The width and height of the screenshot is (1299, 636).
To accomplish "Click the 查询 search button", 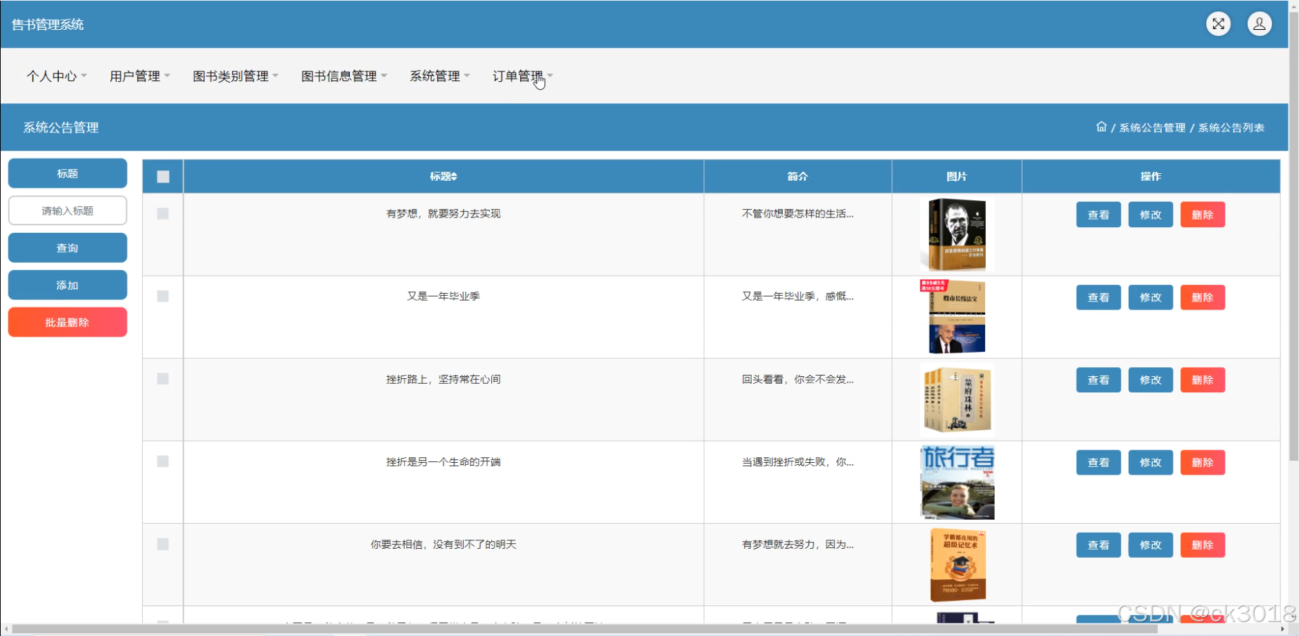I will 67,248.
